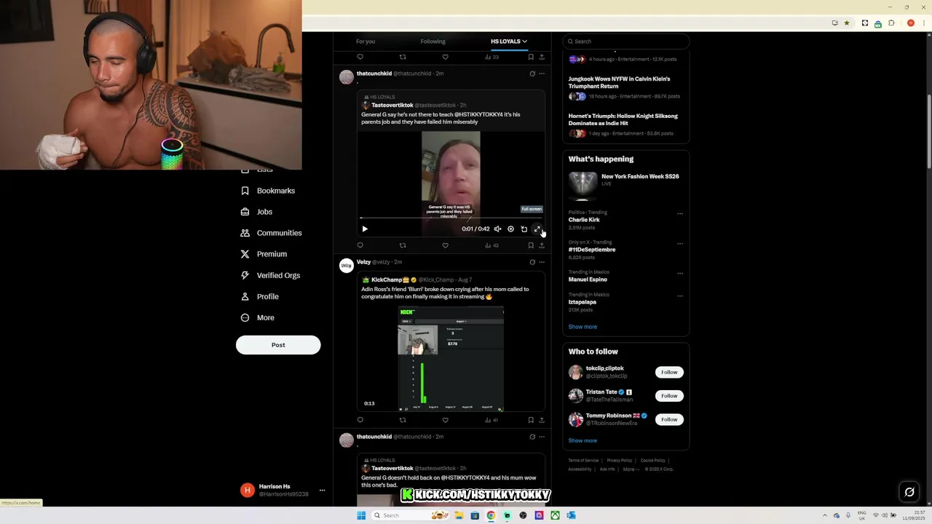The width and height of the screenshot is (932, 524).
Task: Click Windows taskbar search box
Action: click(x=411, y=515)
